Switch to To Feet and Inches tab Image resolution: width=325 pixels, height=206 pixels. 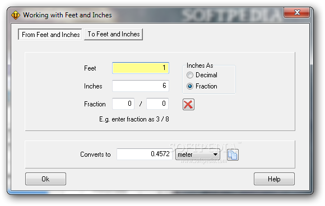114,34
